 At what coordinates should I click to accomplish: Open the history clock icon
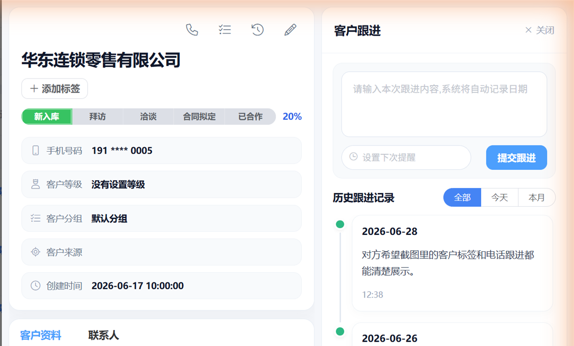point(257,30)
